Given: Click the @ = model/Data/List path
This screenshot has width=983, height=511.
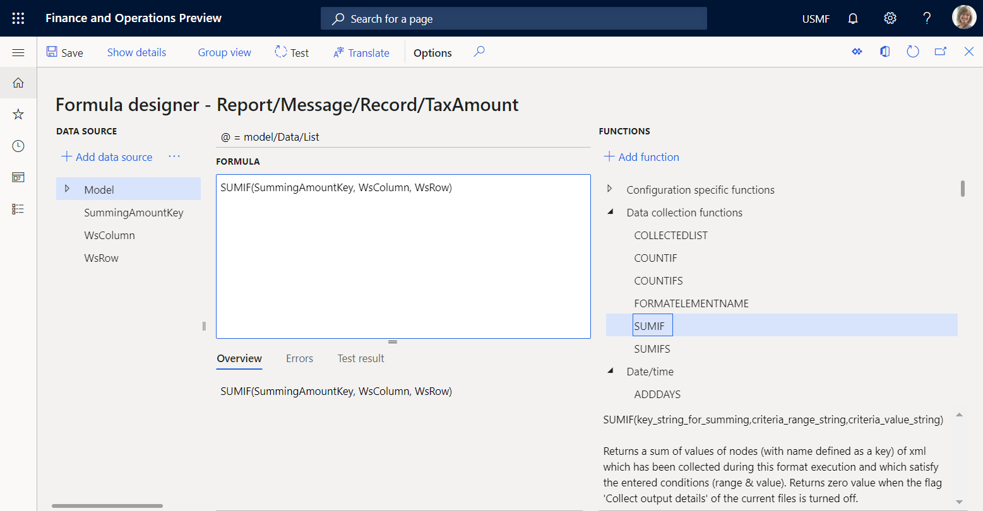Looking at the screenshot, I should click(x=270, y=137).
